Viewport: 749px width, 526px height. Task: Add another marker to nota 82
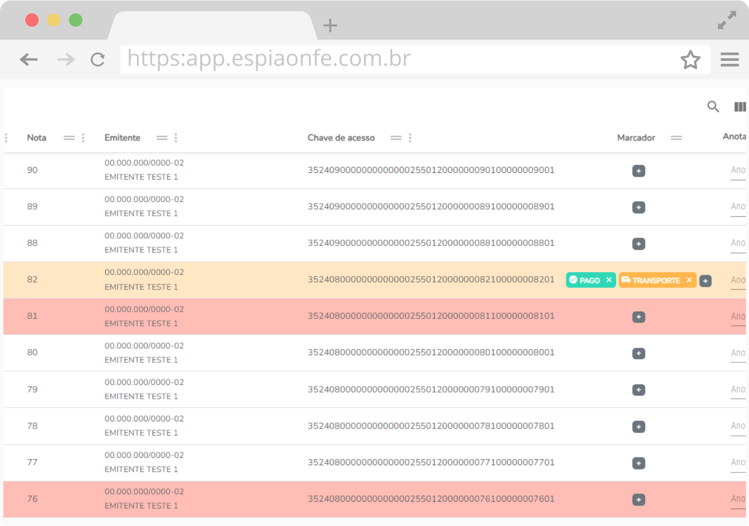(x=705, y=281)
